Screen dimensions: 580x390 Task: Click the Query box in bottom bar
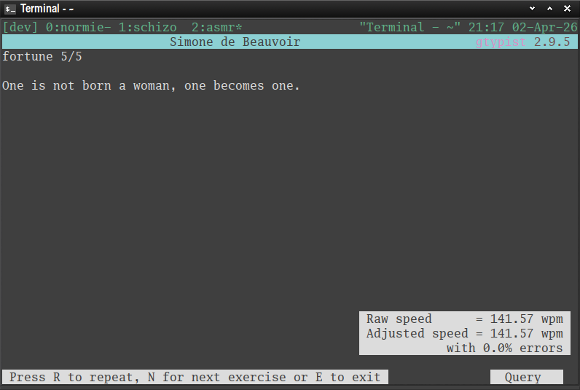(x=527, y=377)
